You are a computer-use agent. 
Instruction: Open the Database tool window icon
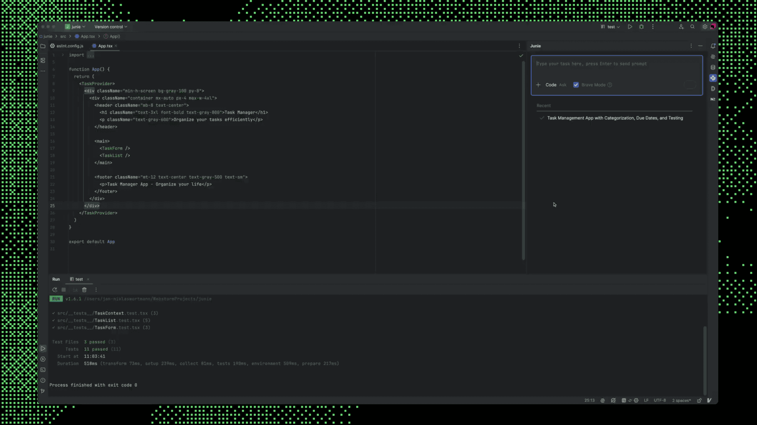(x=713, y=67)
